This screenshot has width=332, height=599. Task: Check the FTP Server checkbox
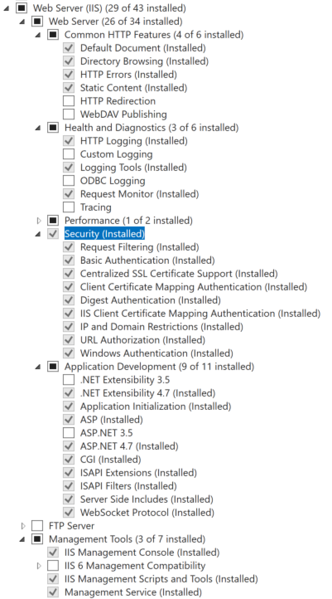point(37,526)
